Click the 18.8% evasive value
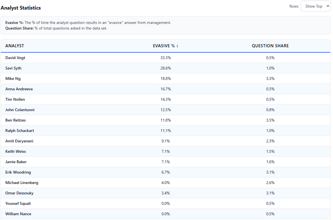Screen dimensions: 333x220 tap(166, 79)
